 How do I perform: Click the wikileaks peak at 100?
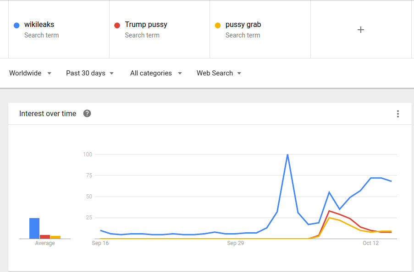[x=287, y=155]
